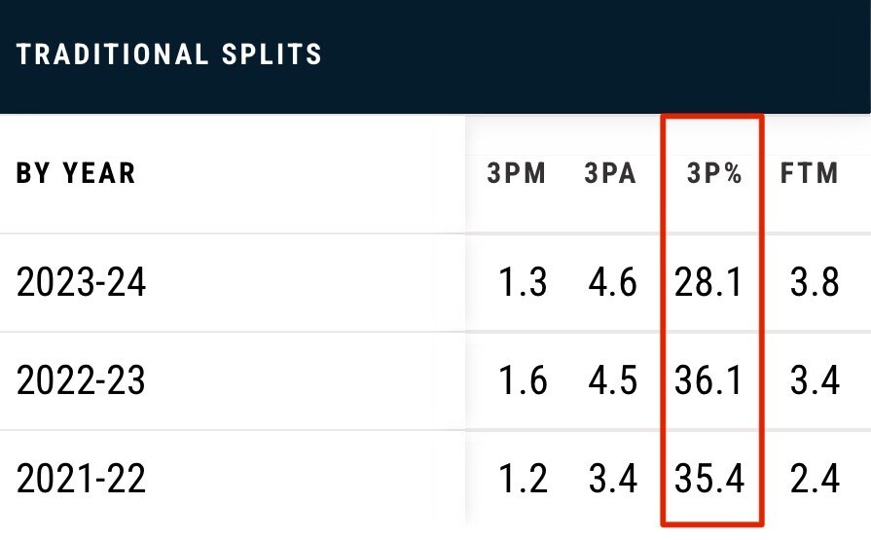Select the 2023-24 season row label
871x540 pixels.
81,283
